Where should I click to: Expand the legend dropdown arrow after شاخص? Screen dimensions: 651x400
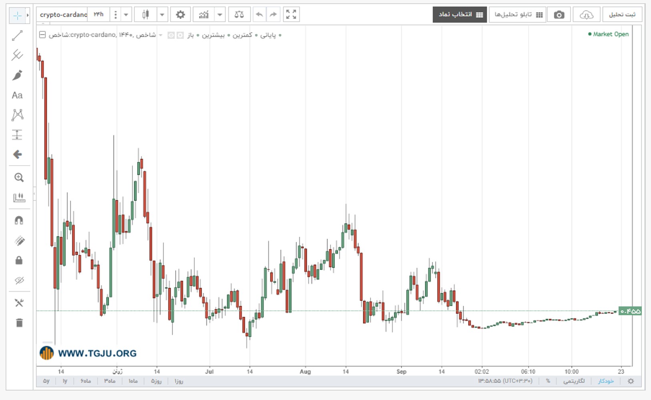(161, 35)
